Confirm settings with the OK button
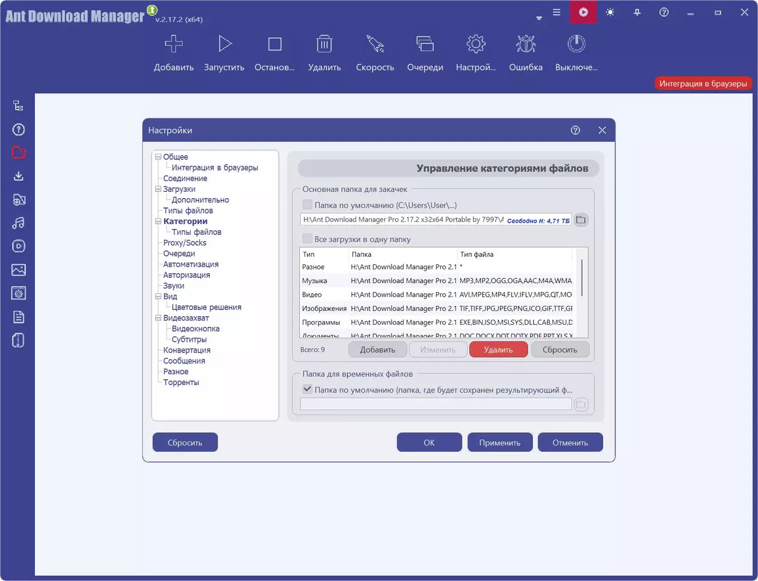 [x=429, y=443]
